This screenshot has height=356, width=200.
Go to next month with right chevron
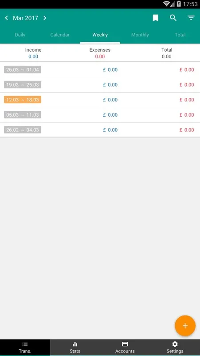(45, 18)
